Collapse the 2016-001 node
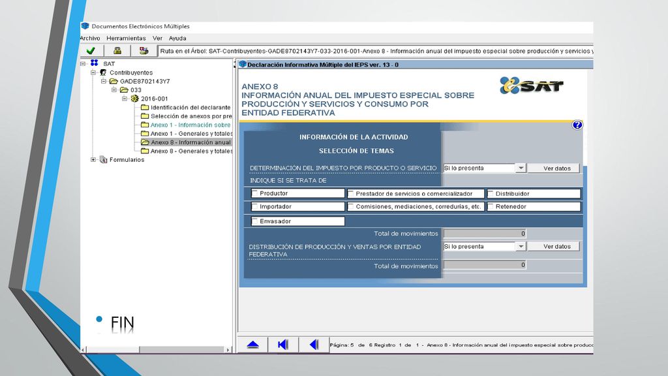This screenshot has width=668, height=376. (125, 99)
